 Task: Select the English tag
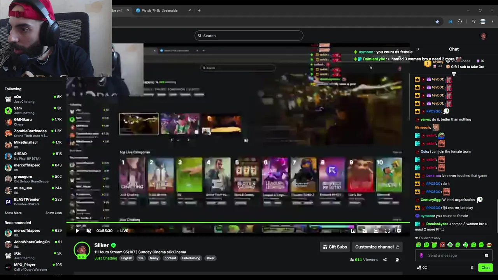[x=126, y=258]
